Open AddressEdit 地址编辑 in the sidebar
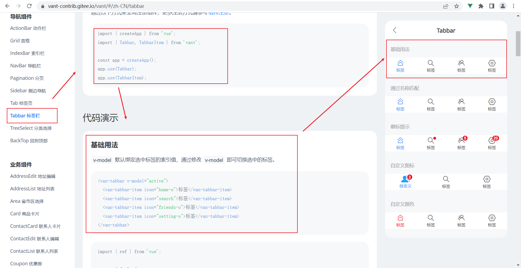The height and width of the screenshot is (268, 521). [33, 176]
